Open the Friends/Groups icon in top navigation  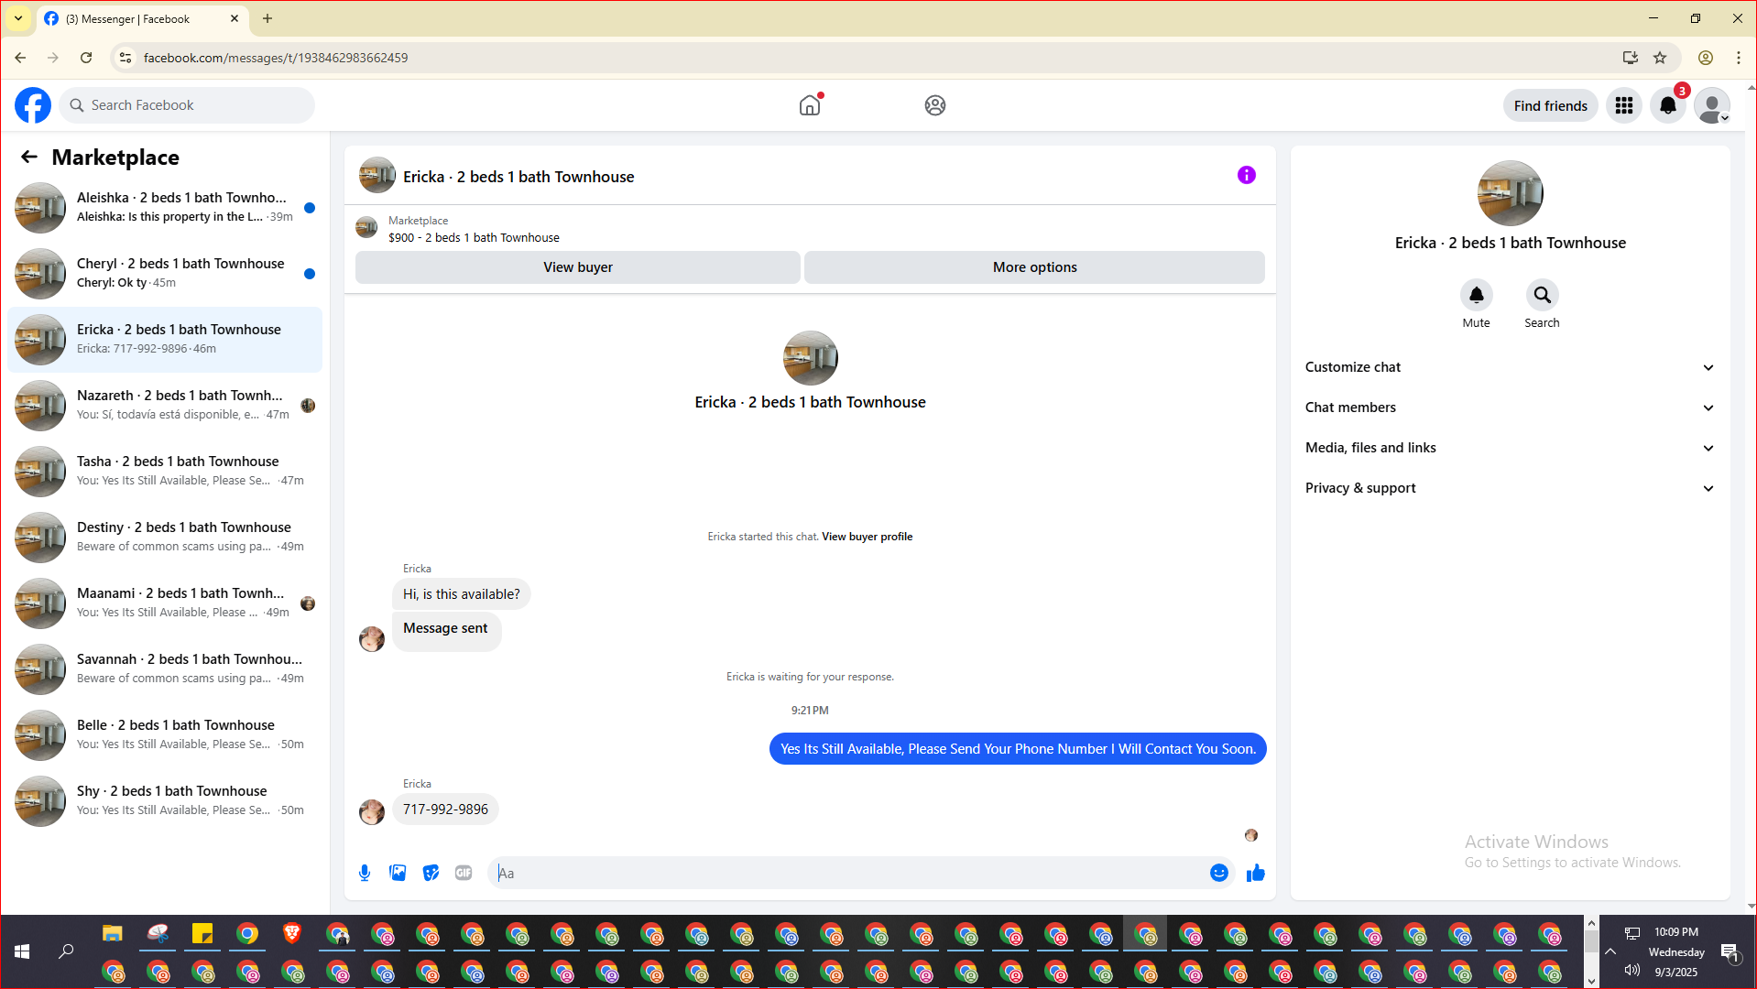(x=935, y=105)
